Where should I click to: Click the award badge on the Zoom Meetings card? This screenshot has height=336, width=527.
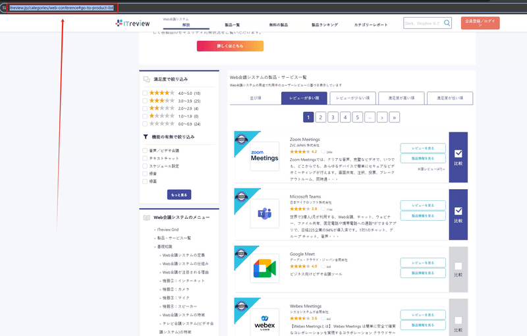pyautogui.click(x=241, y=139)
